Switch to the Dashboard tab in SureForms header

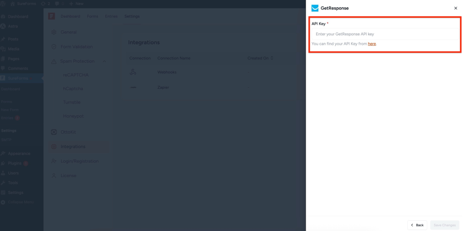pyautogui.click(x=70, y=16)
